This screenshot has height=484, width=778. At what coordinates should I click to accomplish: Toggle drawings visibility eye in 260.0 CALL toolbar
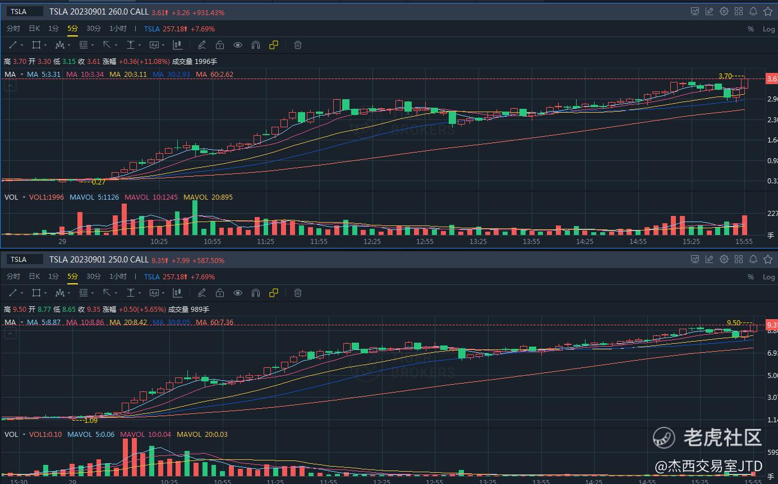[x=238, y=45]
